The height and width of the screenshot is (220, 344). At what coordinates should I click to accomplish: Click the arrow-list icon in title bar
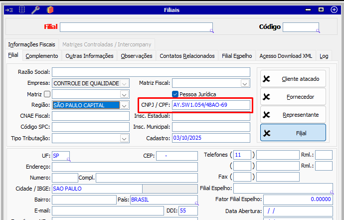coord(9,10)
